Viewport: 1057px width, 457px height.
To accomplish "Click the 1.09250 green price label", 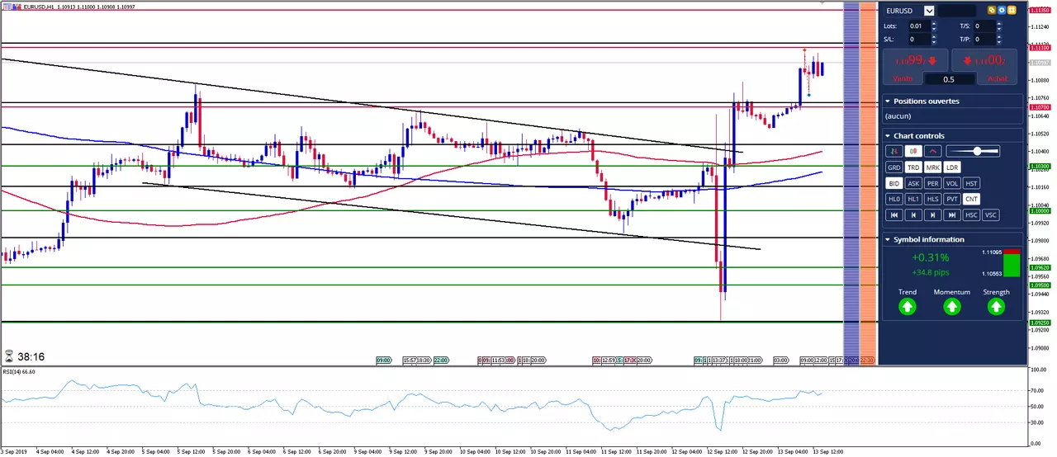I will pyautogui.click(x=1040, y=323).
